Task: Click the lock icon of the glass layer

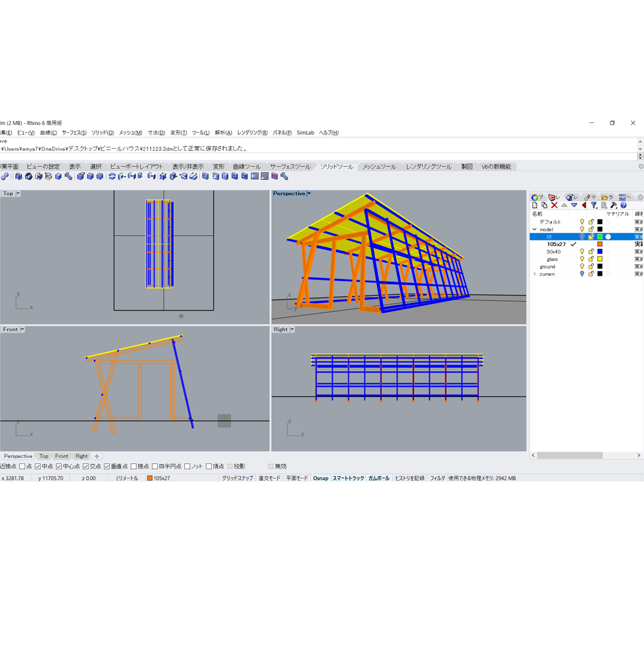Action: pyautogui.click(x=591, y=259)
